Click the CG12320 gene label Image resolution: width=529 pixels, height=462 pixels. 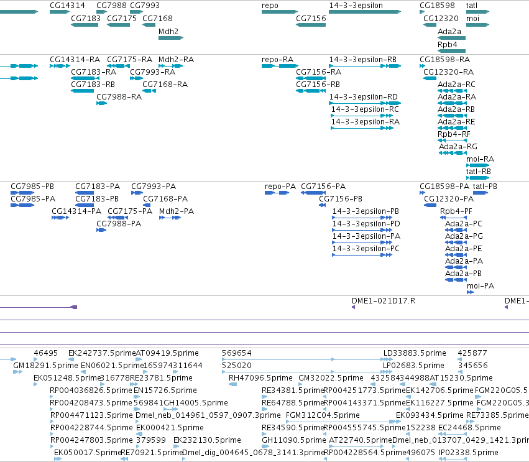click(441, 18)
